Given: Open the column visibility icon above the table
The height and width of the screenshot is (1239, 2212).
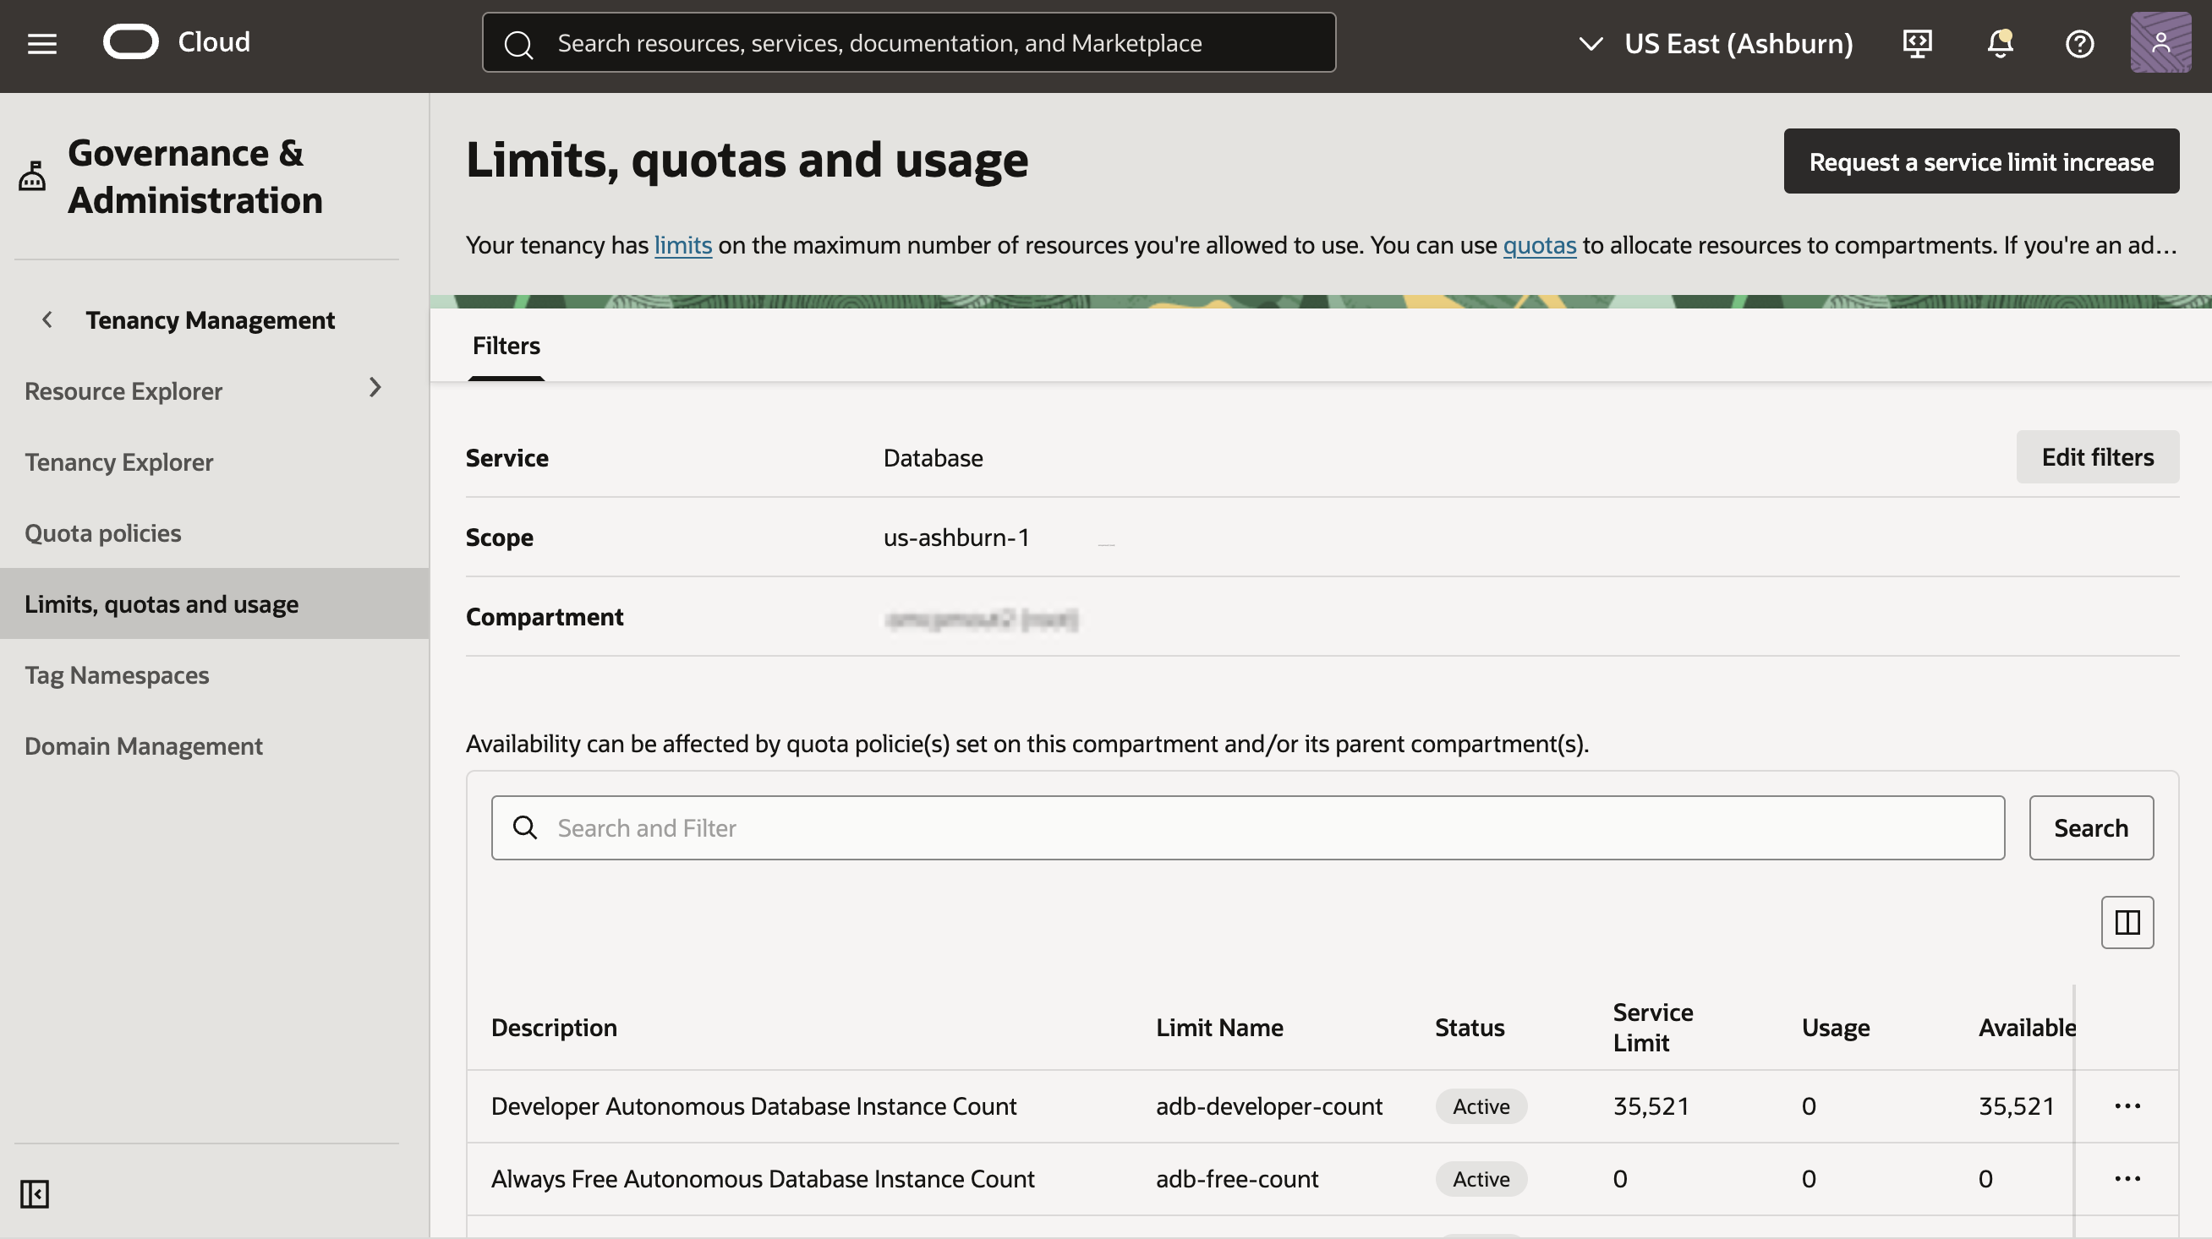Looking at the screenshot, I should pos(2127,922).
